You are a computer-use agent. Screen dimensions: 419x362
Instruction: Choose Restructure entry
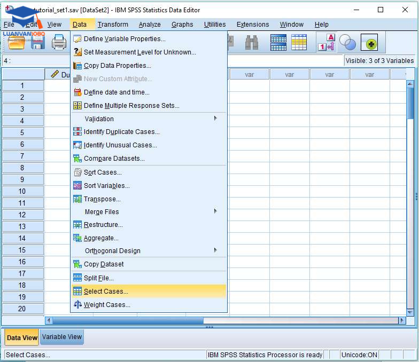coord(149,224)
